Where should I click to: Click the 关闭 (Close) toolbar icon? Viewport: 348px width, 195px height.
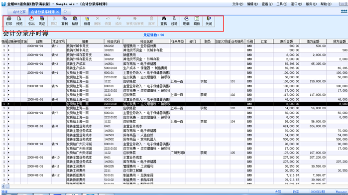(x=209, y=21)
